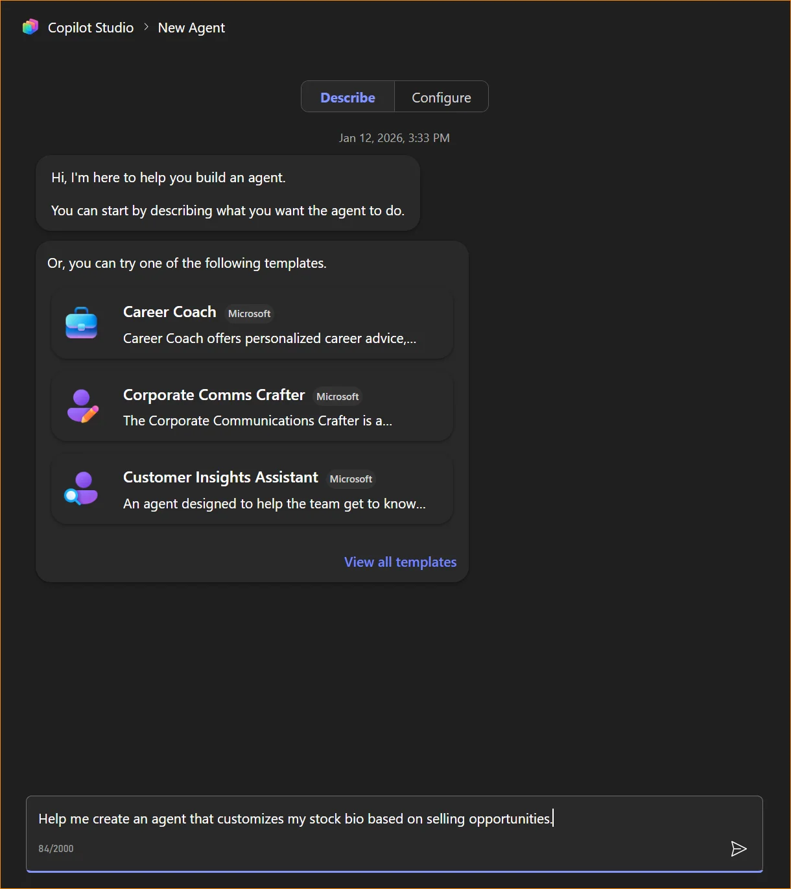Click the Copilot Studio logo icon

coord(30,27)
